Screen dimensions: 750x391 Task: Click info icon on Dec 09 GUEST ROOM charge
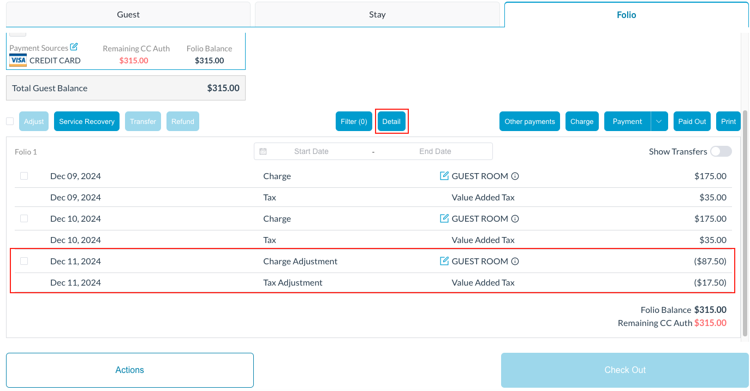pyautogui.click(x=515, y=176)
